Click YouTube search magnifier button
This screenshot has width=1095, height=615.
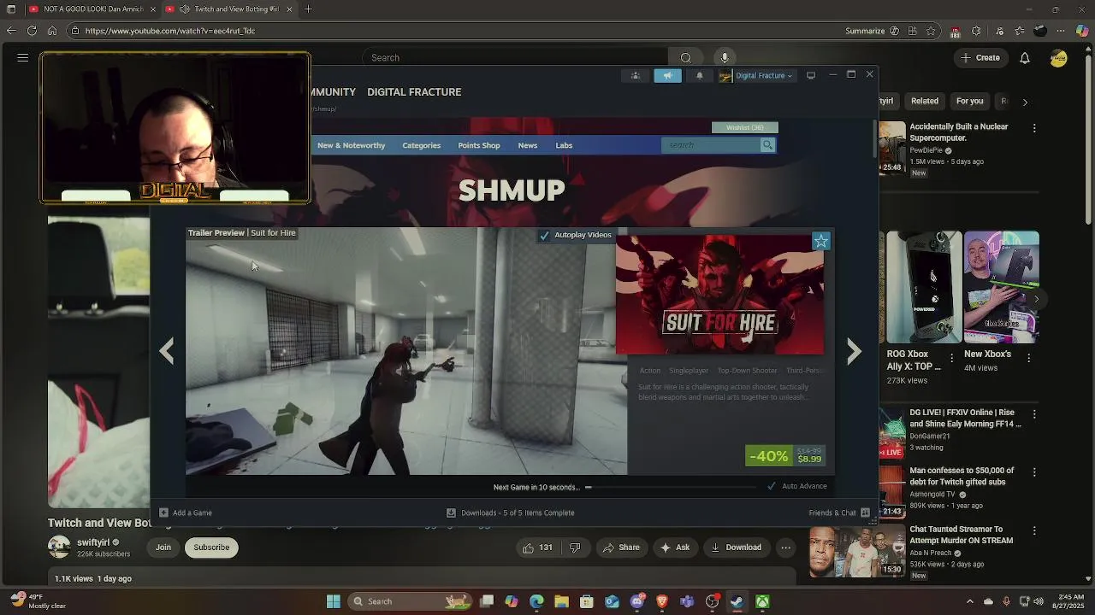(685, 57)
